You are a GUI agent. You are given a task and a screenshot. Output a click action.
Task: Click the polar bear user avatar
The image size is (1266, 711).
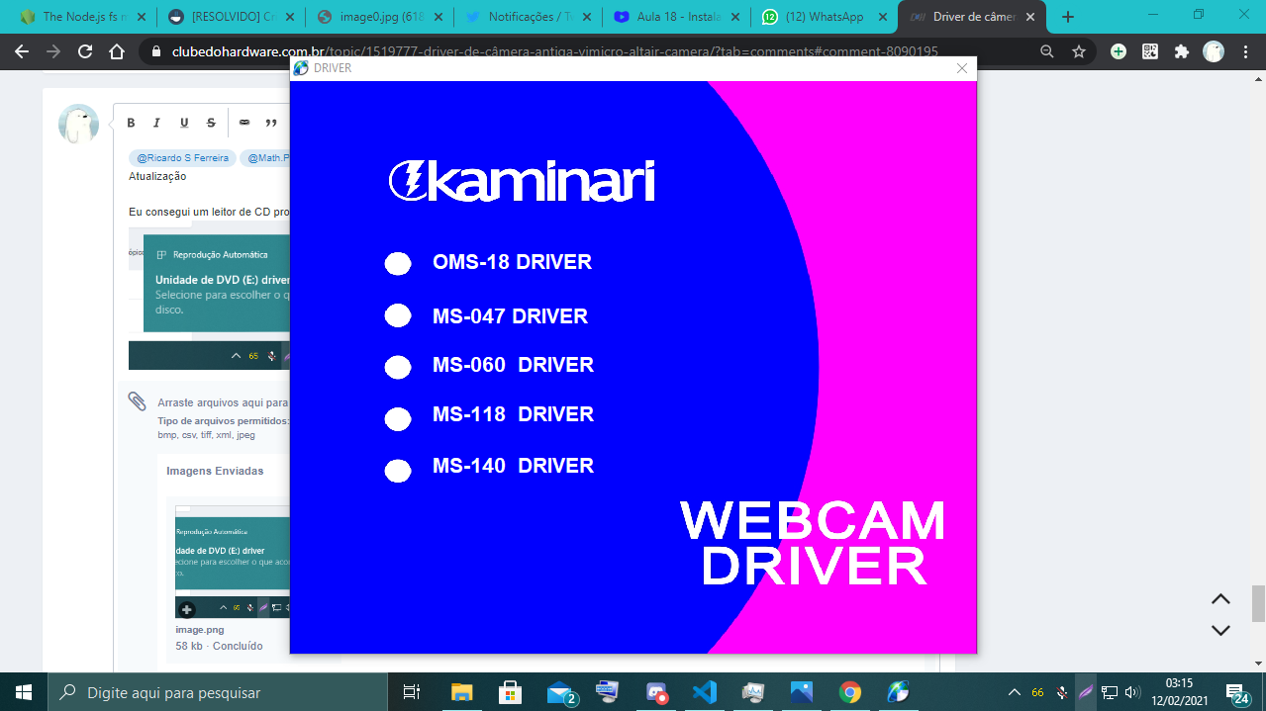point(79,125)
